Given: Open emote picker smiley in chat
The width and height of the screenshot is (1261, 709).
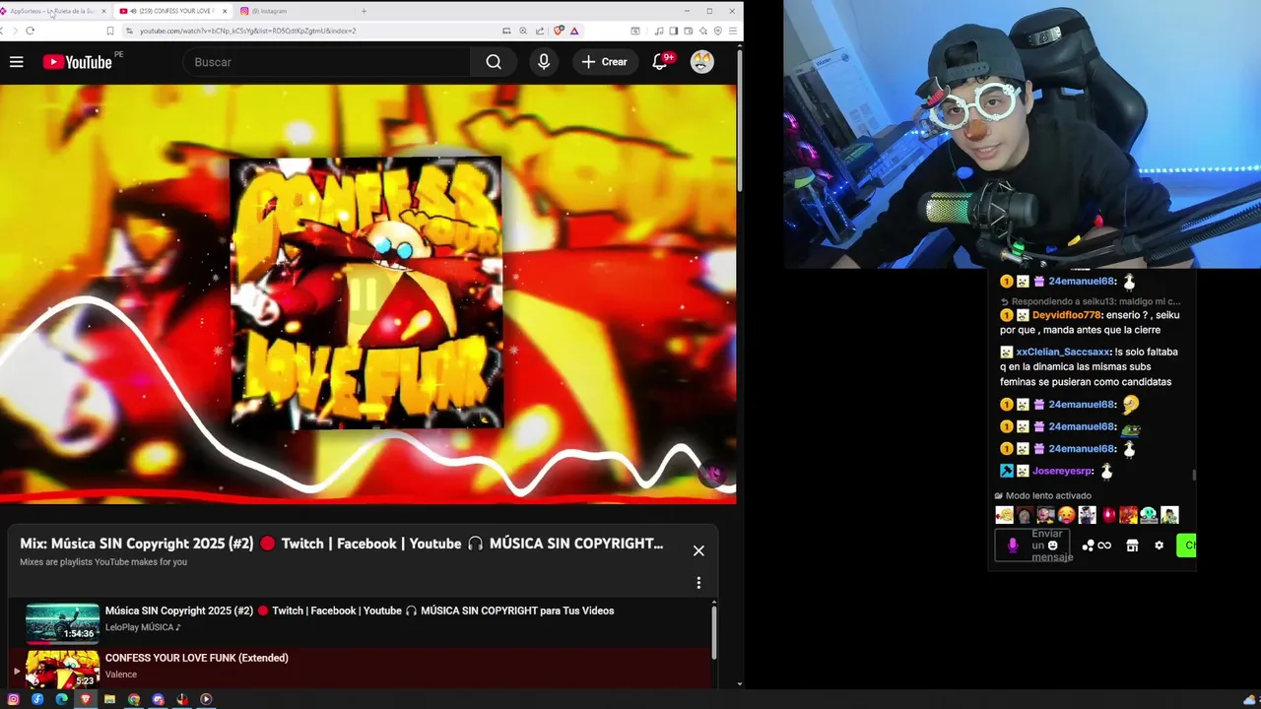Looking at the screenshot, I should [x=1052, y=546].
